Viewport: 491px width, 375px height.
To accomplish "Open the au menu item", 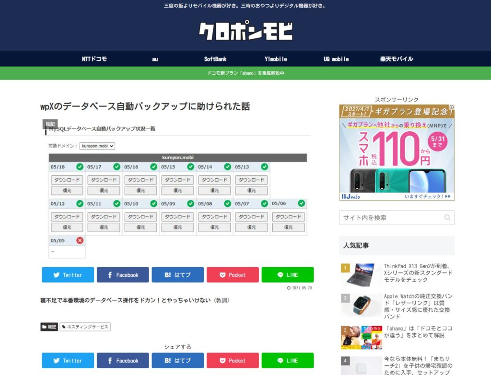I will [155, 59].
